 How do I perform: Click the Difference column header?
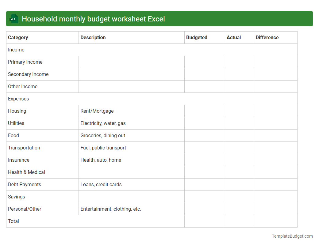[x=267, y=37]
